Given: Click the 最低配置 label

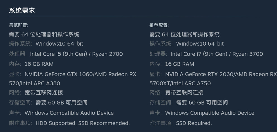Looking at the screenshot, I should coord(18,25).
